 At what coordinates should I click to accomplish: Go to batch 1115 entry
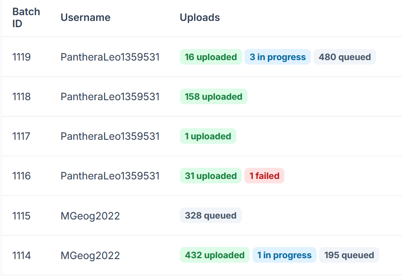click(x=21, y=216)
